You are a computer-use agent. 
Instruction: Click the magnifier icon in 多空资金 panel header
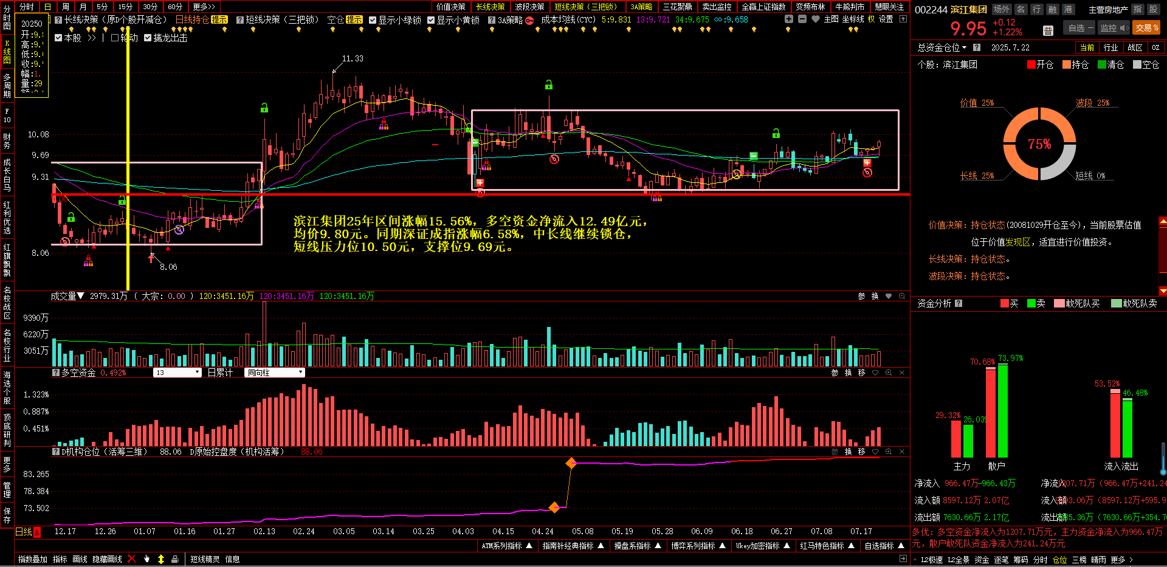(889, 373)
